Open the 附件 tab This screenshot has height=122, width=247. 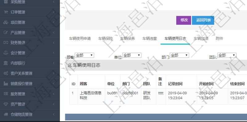[x=220, y=39]
